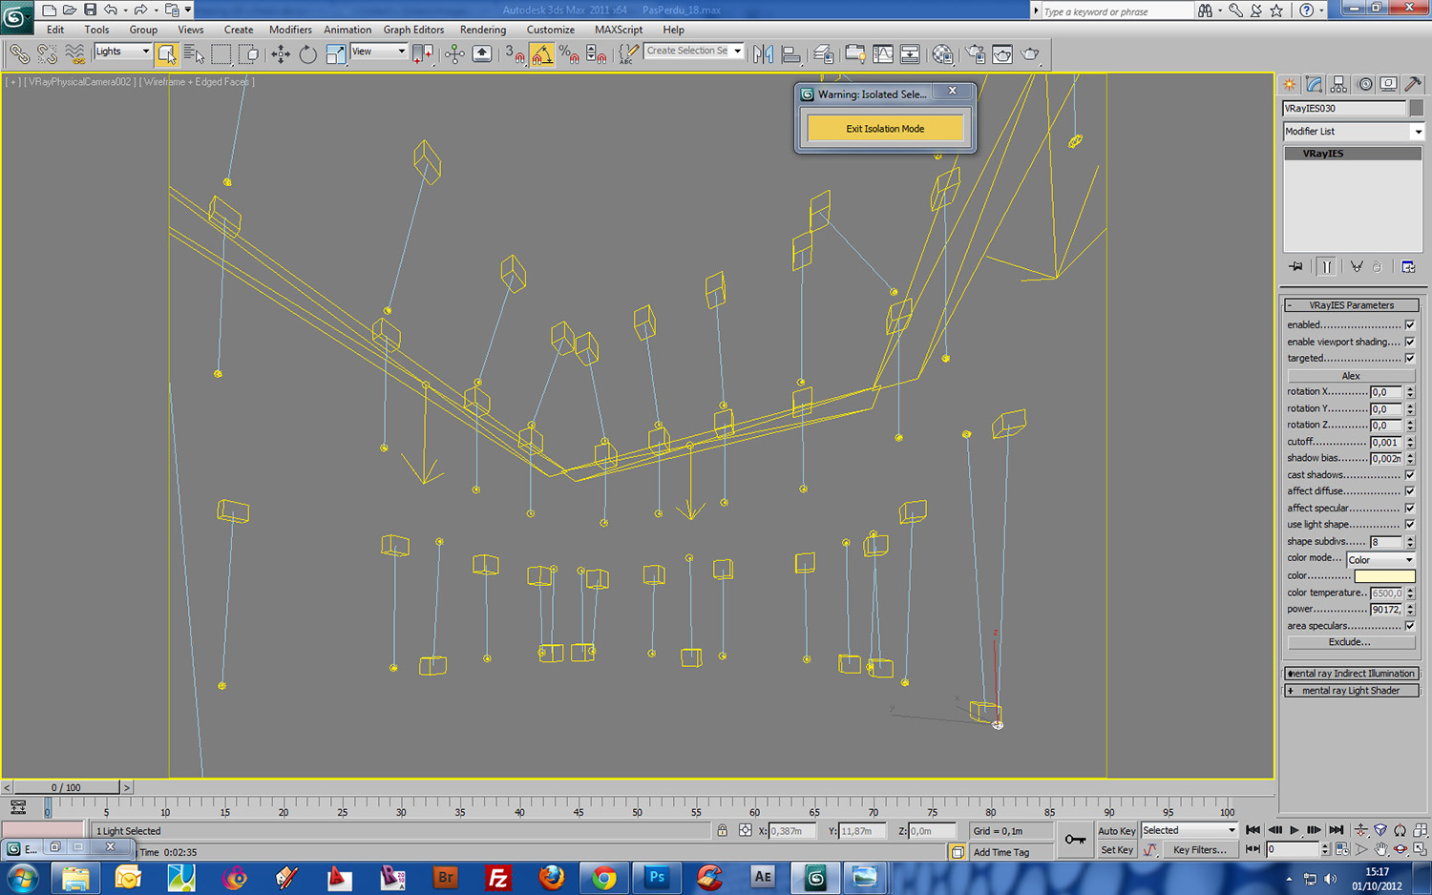The image size is (1432, 895).
Task: Toggle the selection lock padlock icon
Action: click(723, 831)
